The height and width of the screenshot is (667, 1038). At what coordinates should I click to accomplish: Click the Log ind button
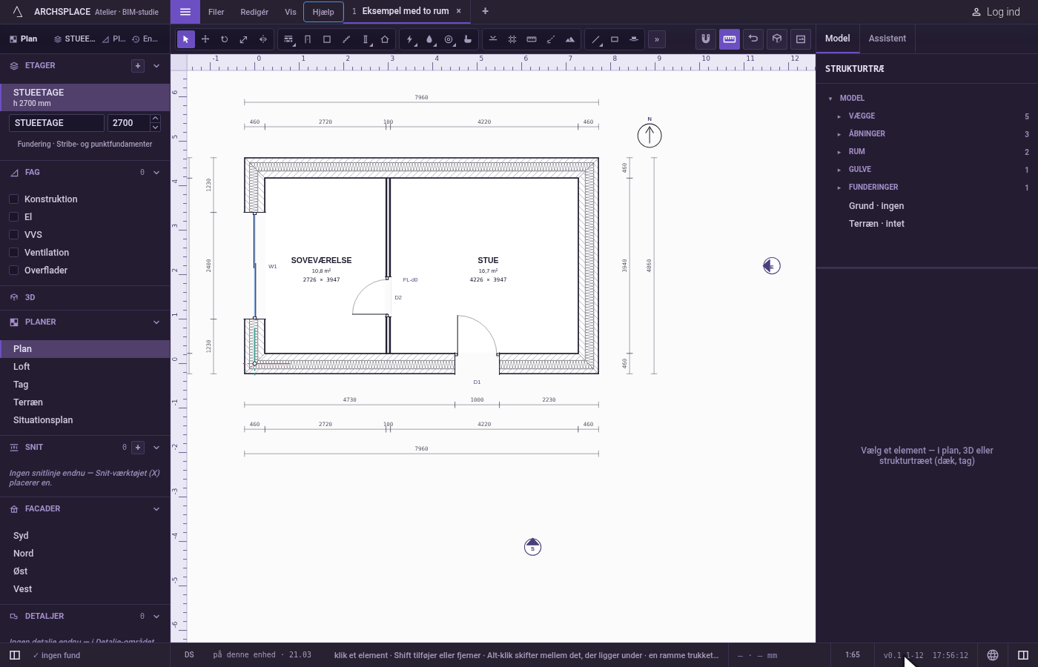[996, 12]
